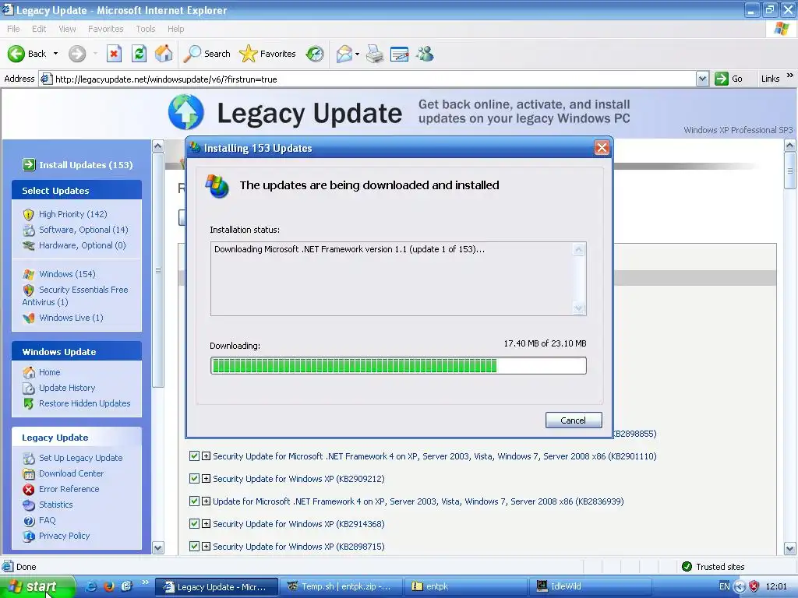Click the Update History icon in sidebar
The width and height of the screenshot is (798, 598).
click(x=29, y=388)
